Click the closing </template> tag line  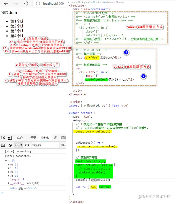click(x=78, y=94)
